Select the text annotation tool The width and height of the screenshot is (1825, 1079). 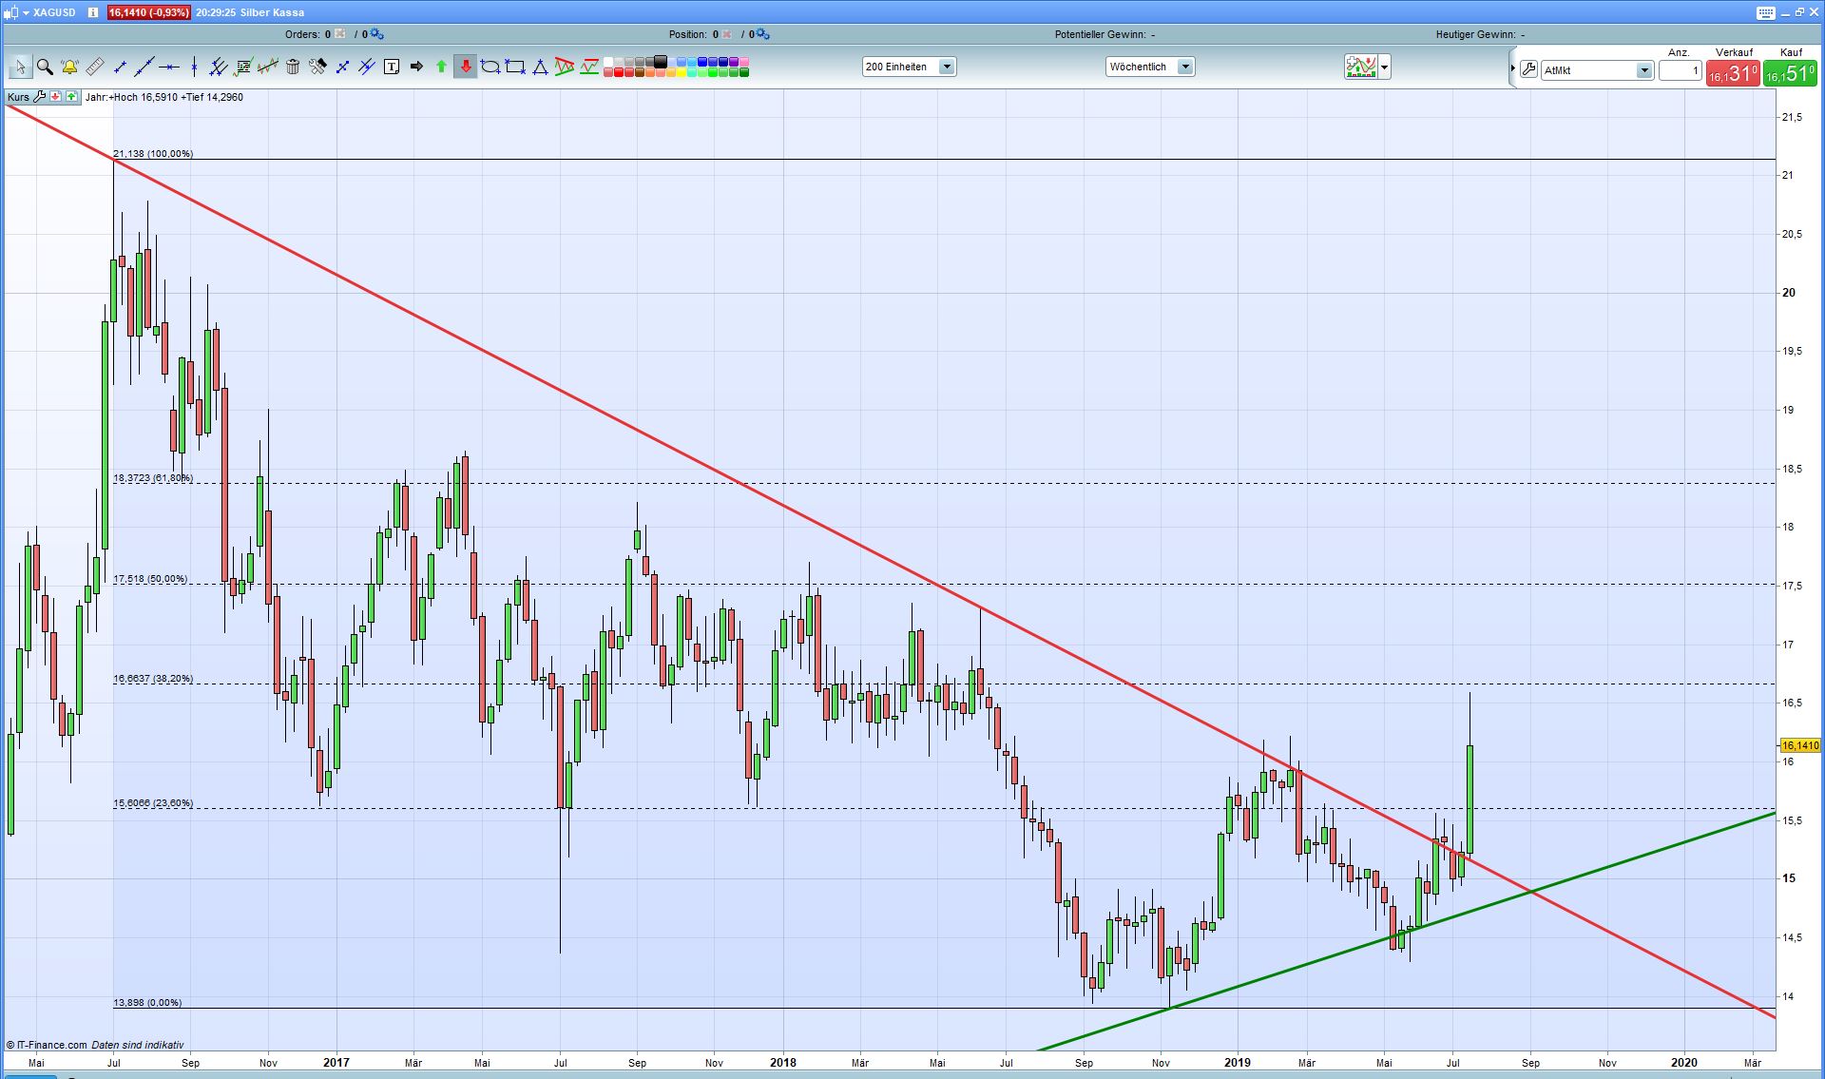pos(392,67)
